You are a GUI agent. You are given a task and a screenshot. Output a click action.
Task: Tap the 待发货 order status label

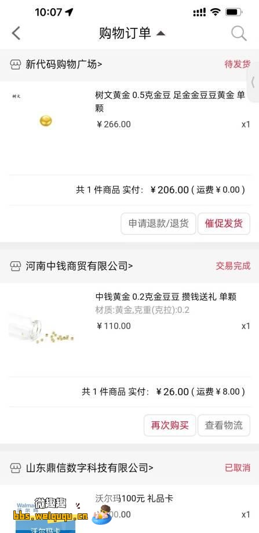(237, 64)
